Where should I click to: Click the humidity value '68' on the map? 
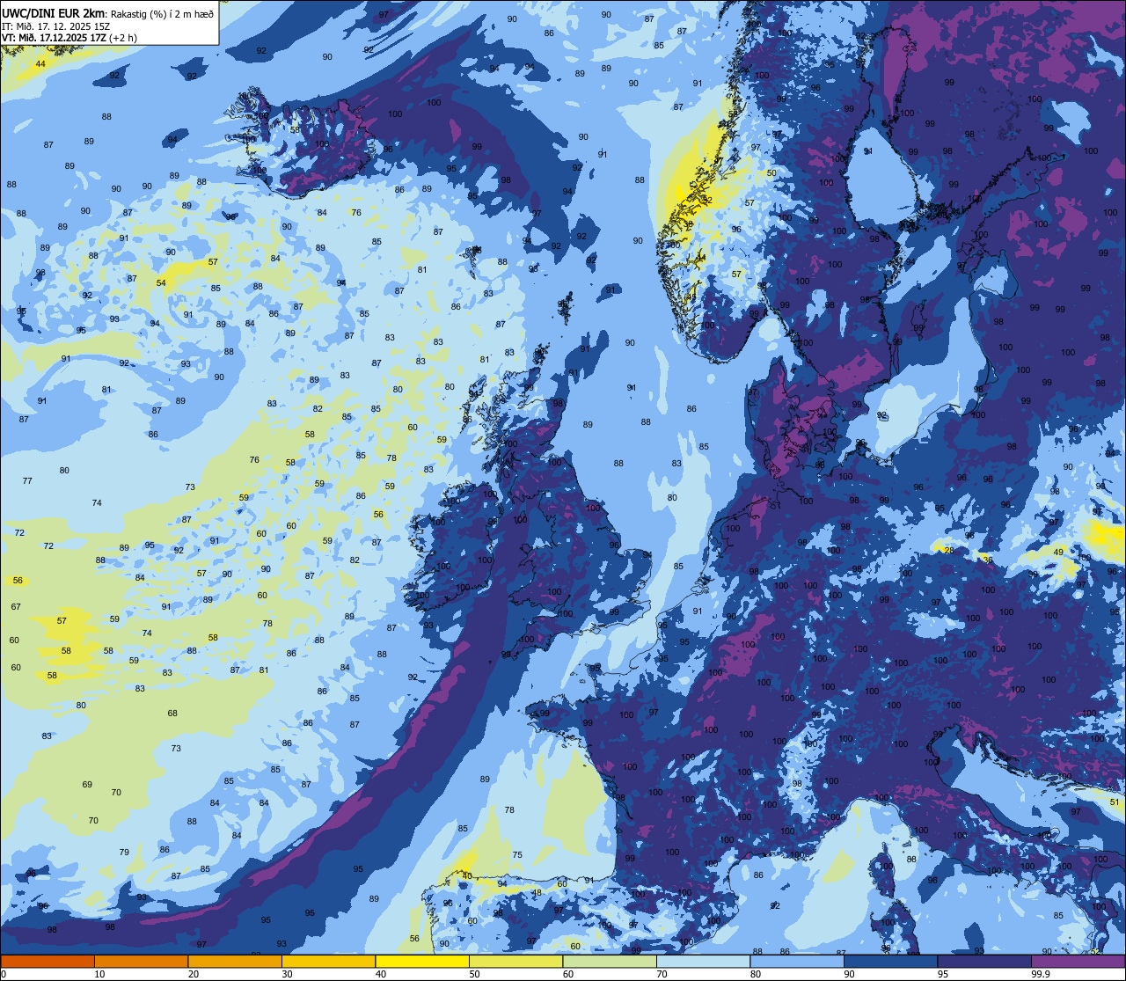coord(172,713)
